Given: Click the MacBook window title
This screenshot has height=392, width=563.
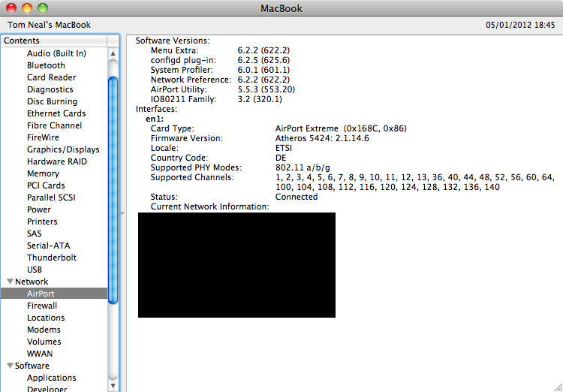Looking at the screenshot, I should (x=281, y=8).
